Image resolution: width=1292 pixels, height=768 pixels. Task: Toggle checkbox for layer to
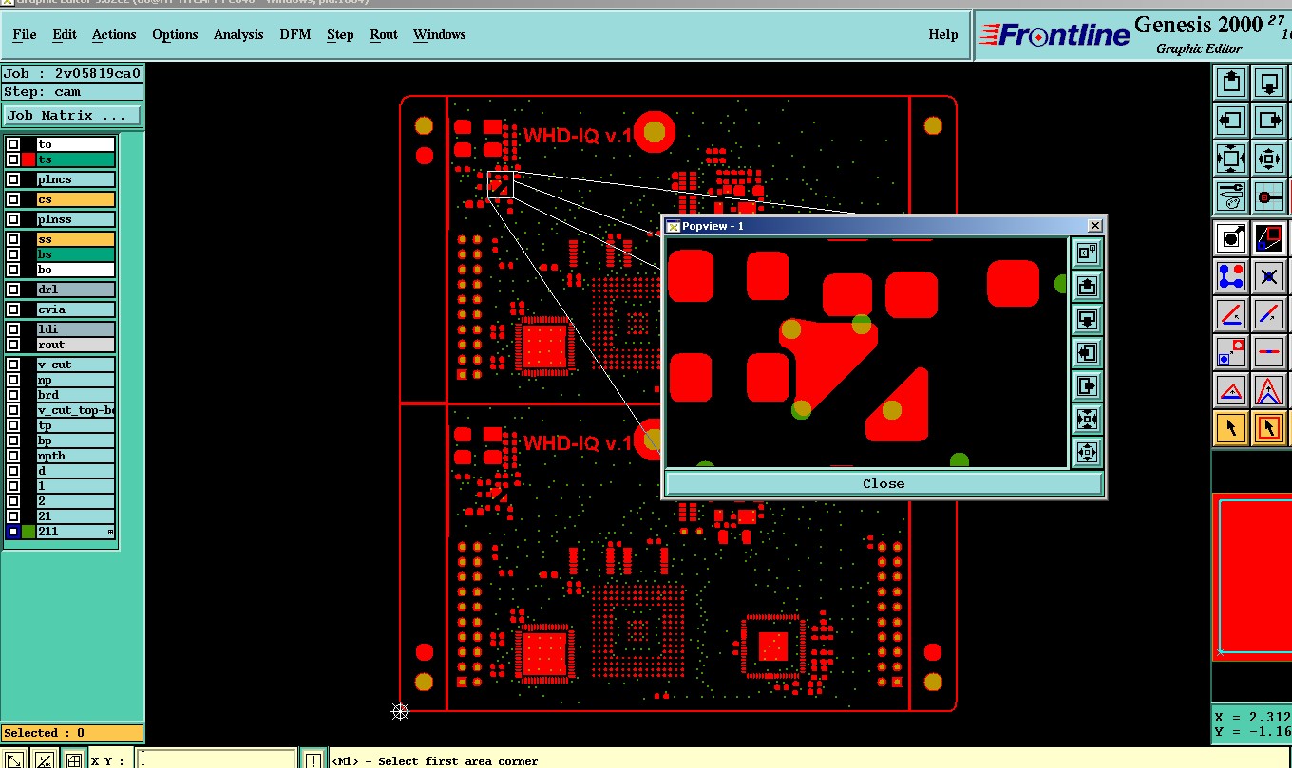(x=13, y=144)
